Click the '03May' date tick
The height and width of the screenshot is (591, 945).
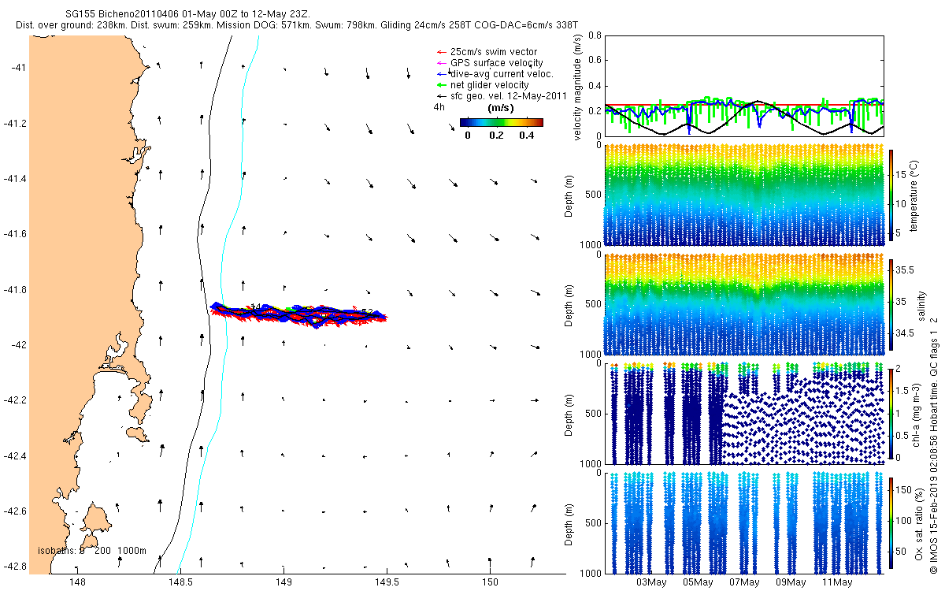click(x=651, y=583)
